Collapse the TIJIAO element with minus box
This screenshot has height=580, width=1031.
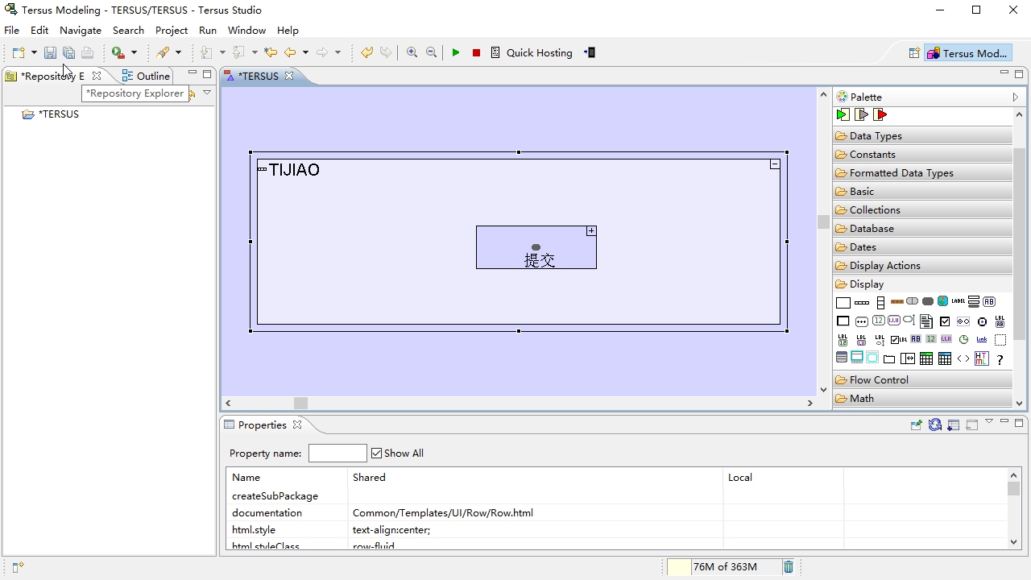point(775,164)
